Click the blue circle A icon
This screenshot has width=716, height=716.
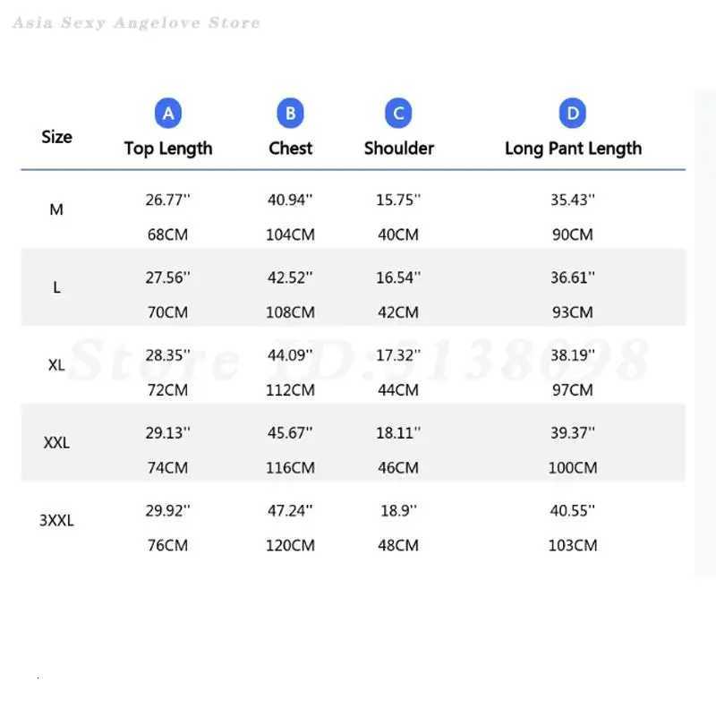pyautogui.click(x=167, y=114)
